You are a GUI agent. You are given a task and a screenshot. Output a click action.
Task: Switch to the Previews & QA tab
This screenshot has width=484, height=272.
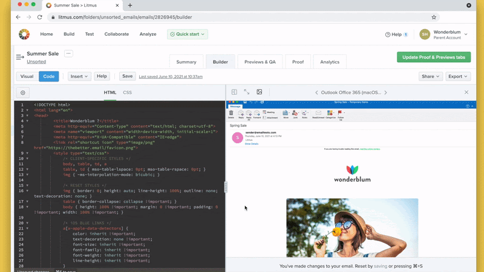click(260, 62)
